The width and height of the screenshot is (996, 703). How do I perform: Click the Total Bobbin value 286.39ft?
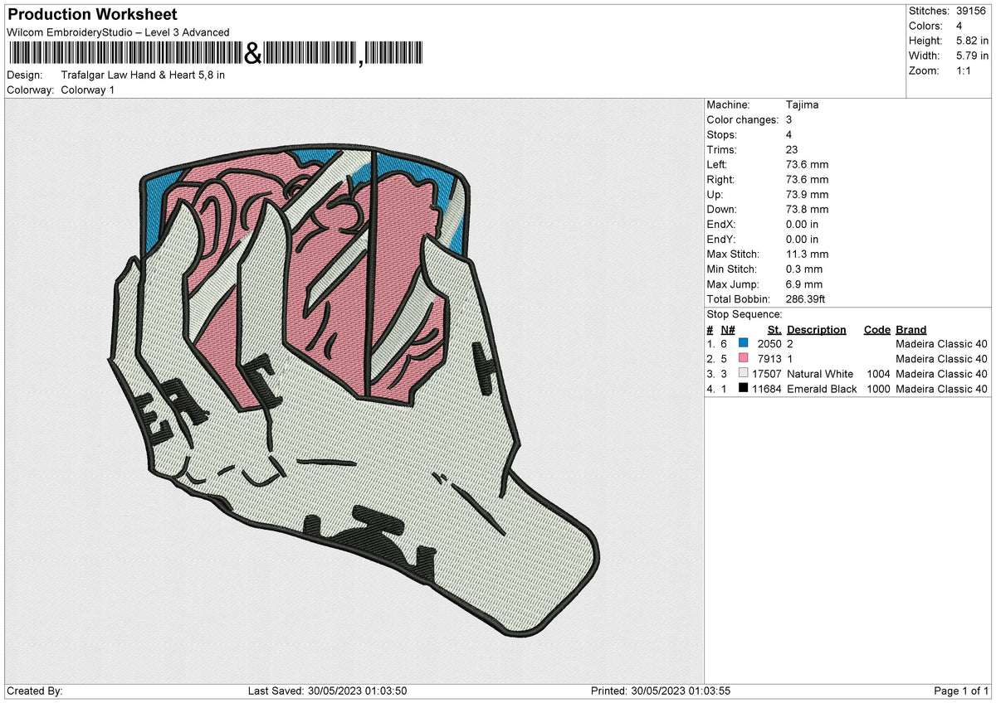coord(805,299)
